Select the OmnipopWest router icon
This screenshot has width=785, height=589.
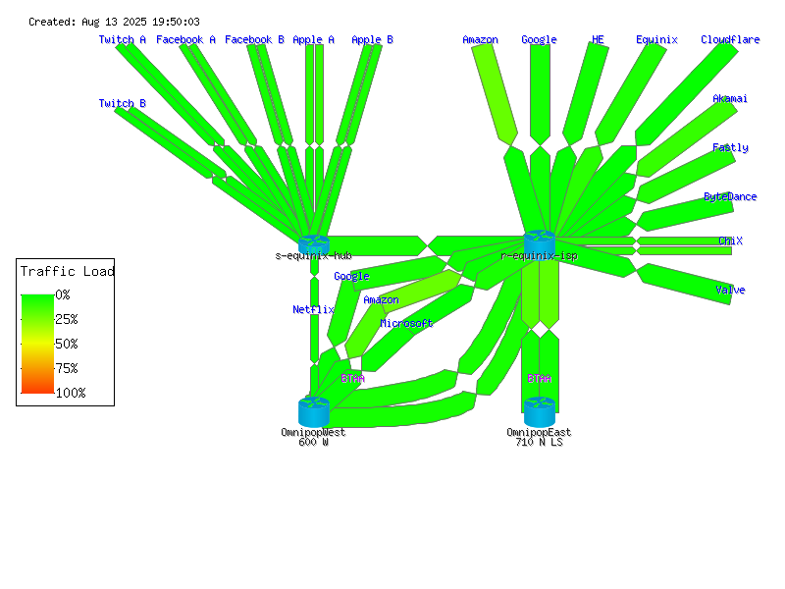(314, 411)
